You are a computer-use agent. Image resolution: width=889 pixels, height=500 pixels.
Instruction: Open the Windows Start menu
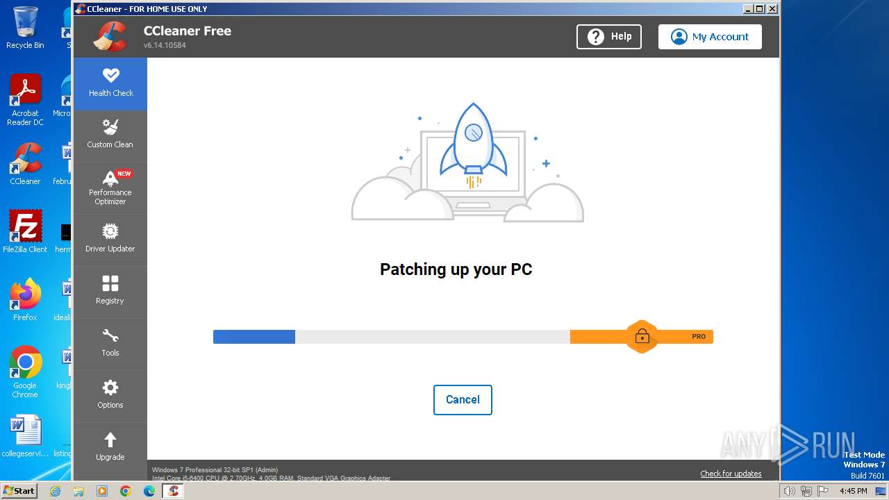click(x=19, y=490)
